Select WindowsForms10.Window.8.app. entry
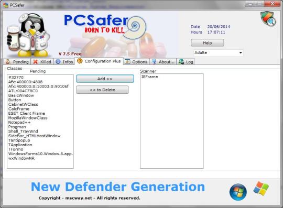Viewport: 283px width, 208px height. pyautogui.click(x=40, y=154)
